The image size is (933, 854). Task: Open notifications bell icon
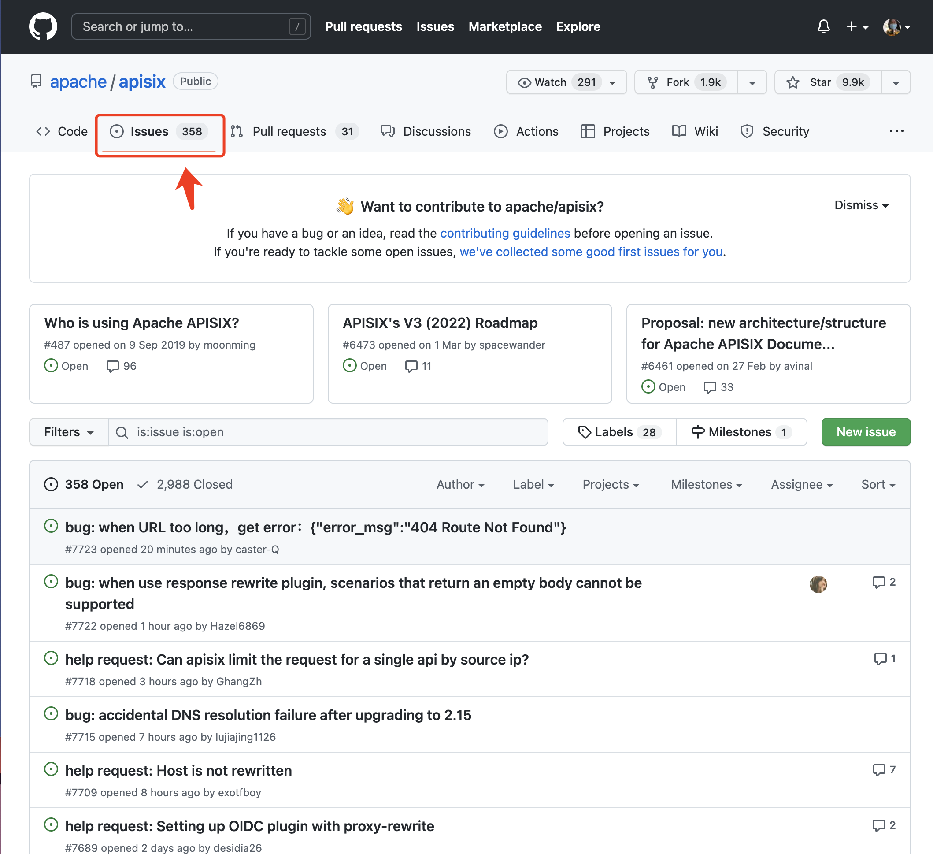(823, 26)
